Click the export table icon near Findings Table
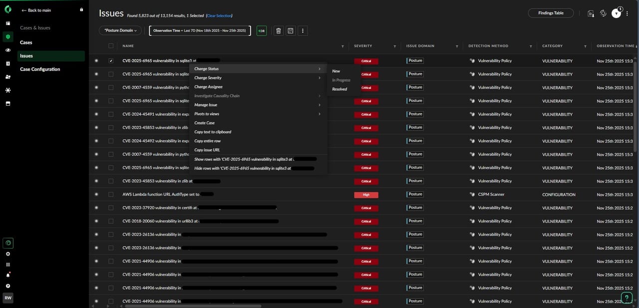 [591, 13]
